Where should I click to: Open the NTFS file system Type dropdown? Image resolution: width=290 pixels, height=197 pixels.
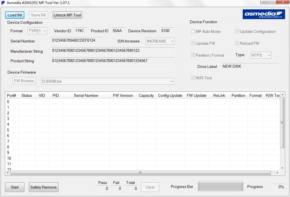(x=261, y=55)
